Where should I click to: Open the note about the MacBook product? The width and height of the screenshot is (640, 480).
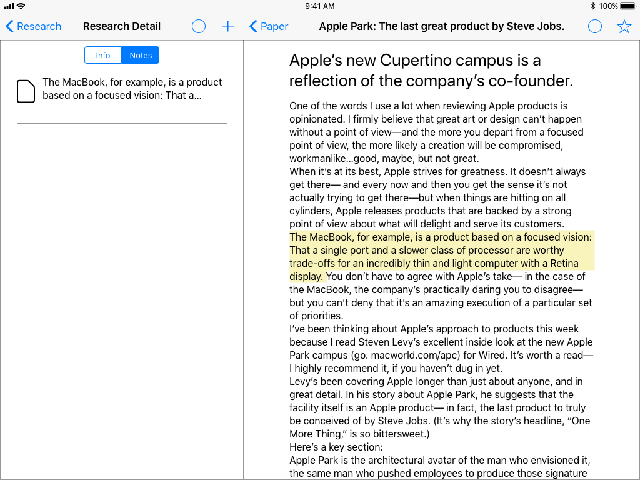pos(132,89)
